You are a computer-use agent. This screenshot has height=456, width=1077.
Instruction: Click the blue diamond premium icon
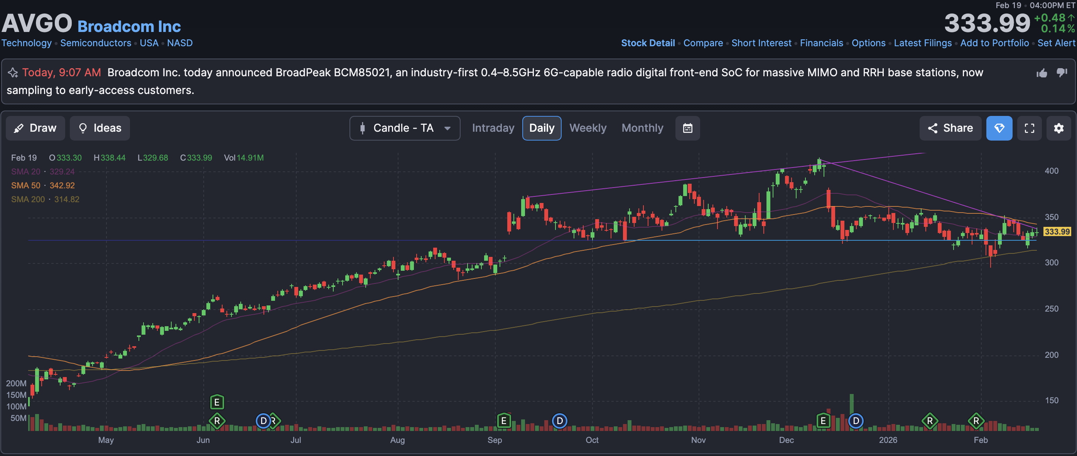(x=999, y=128)
